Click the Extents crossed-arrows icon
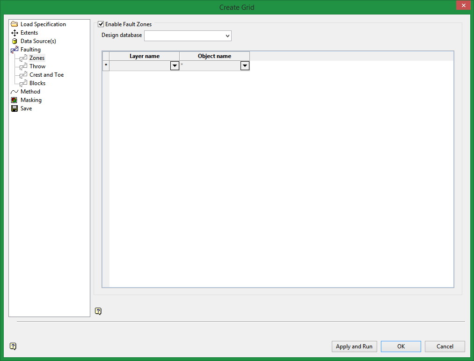474x361 pixels. click(x=14, y=33)
